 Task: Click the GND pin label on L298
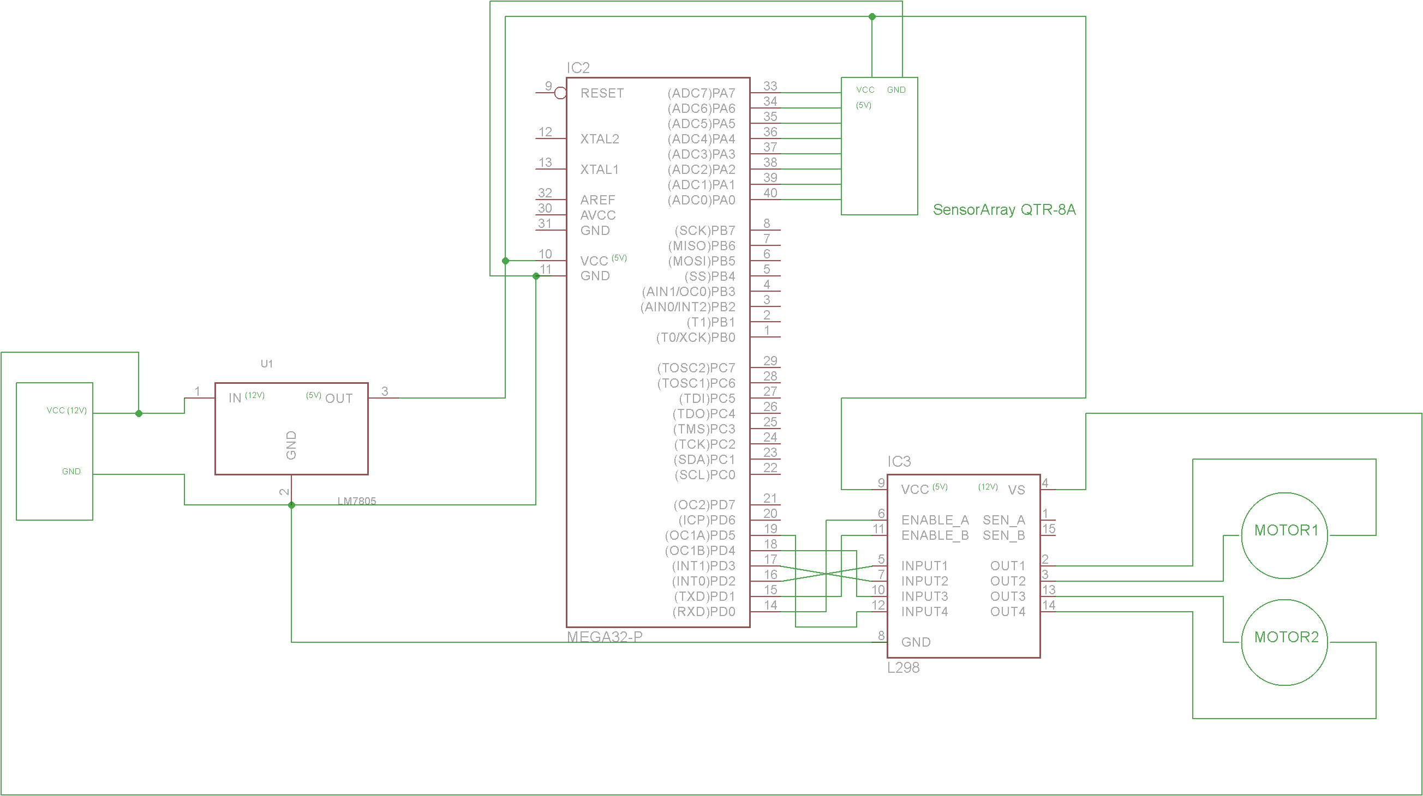(916, 643)
